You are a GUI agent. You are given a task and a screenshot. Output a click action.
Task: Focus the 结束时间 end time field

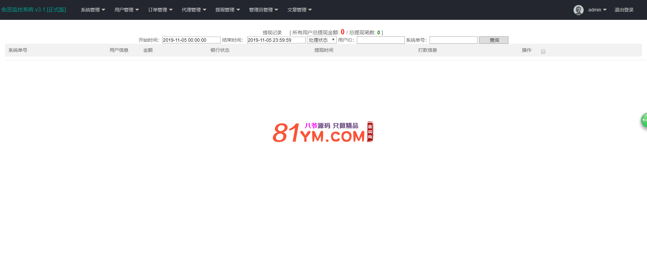pyautogui.click(x=276, y=40)
